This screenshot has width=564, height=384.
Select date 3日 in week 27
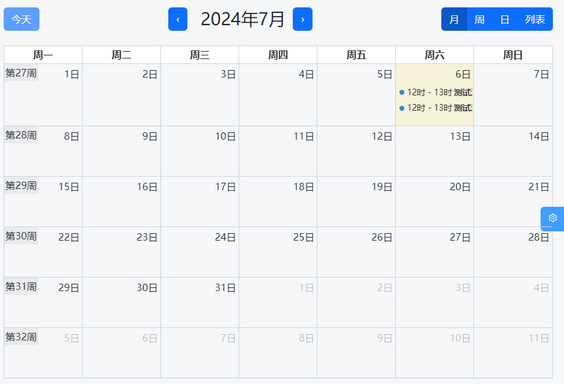(228, 74)
